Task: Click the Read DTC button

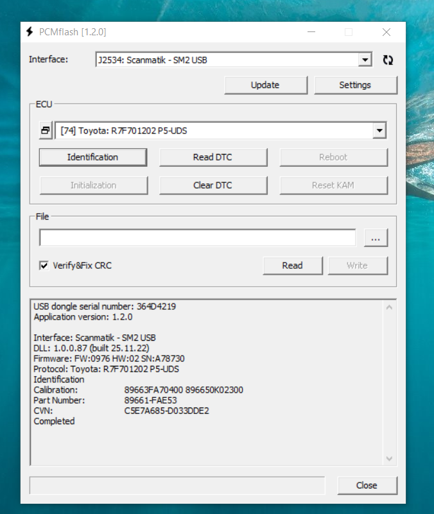Action: pos(213,157)
